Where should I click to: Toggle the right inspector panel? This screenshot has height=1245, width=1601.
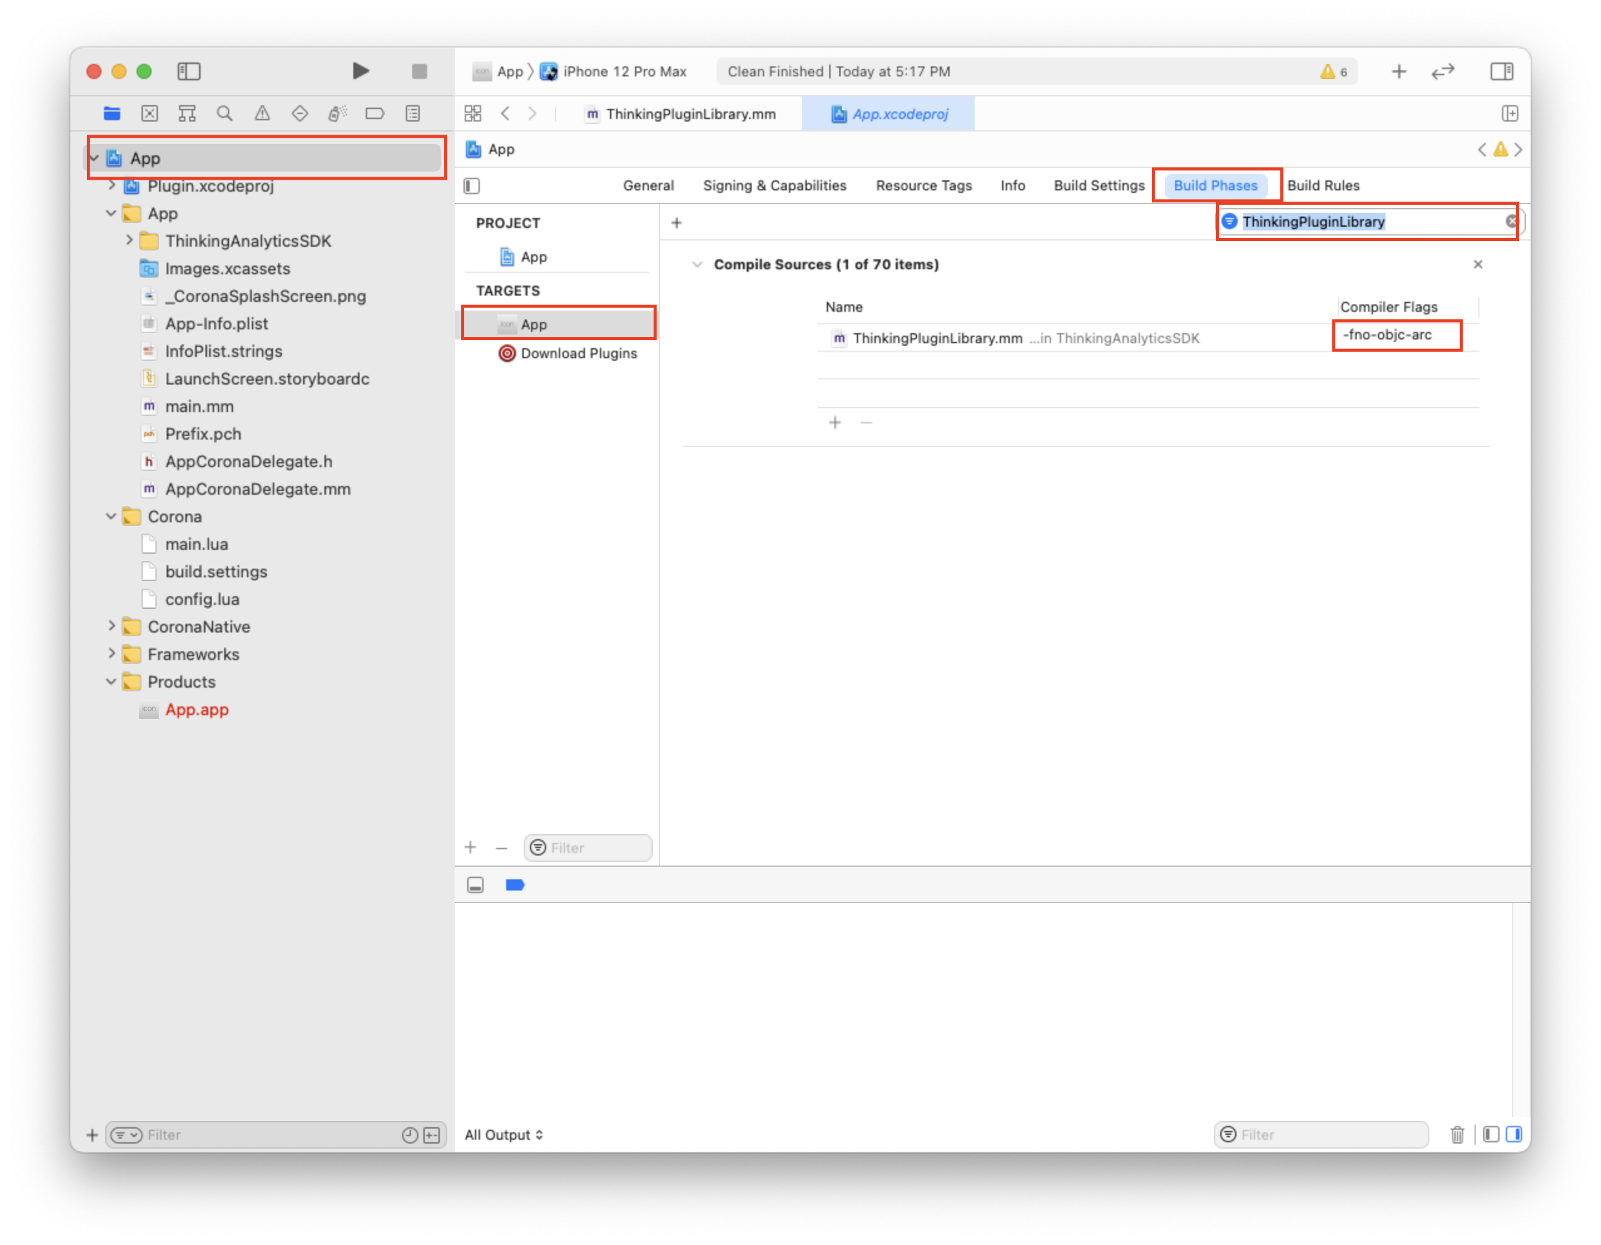point(1501,71)
